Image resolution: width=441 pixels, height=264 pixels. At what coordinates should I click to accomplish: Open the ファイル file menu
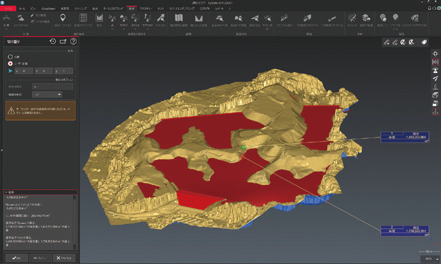click(8, 9)
